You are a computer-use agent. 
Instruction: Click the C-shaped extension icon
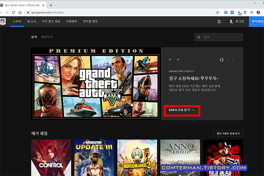point(245,12)
